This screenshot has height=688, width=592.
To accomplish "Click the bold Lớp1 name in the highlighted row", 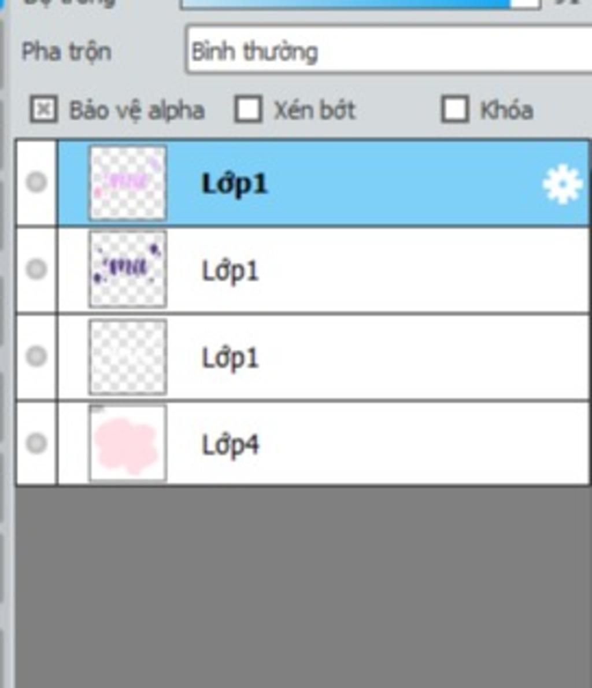I will point(234,184).
